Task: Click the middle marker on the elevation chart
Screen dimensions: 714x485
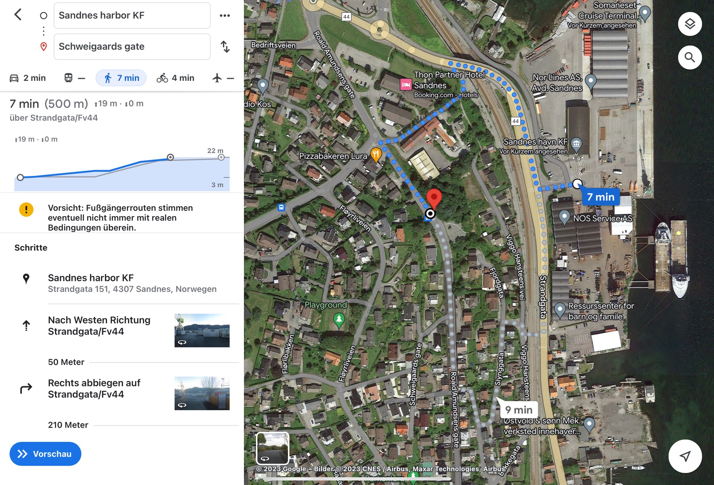Action: tap(170, 157)
